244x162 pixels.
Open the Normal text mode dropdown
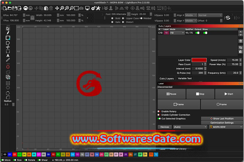210,15
